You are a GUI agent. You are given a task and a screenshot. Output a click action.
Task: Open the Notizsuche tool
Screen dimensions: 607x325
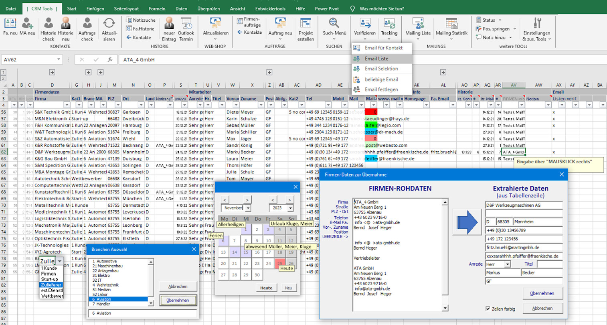click(x=141, y=20)
